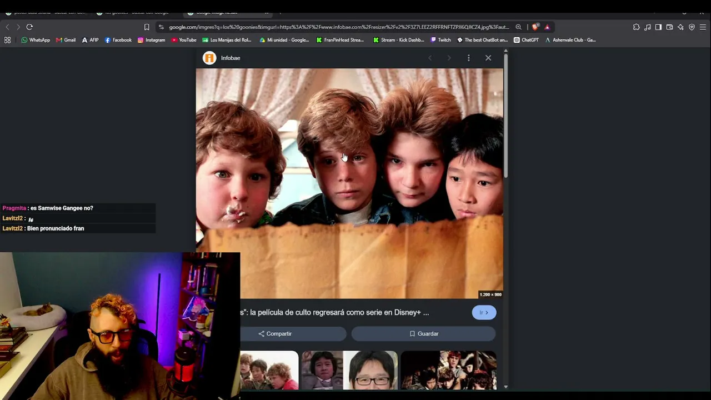This screenshot has height=400, width=711.
Task: Click chat message 'es Samwise Gangee no?'
Action: click(x=62, y=208)
